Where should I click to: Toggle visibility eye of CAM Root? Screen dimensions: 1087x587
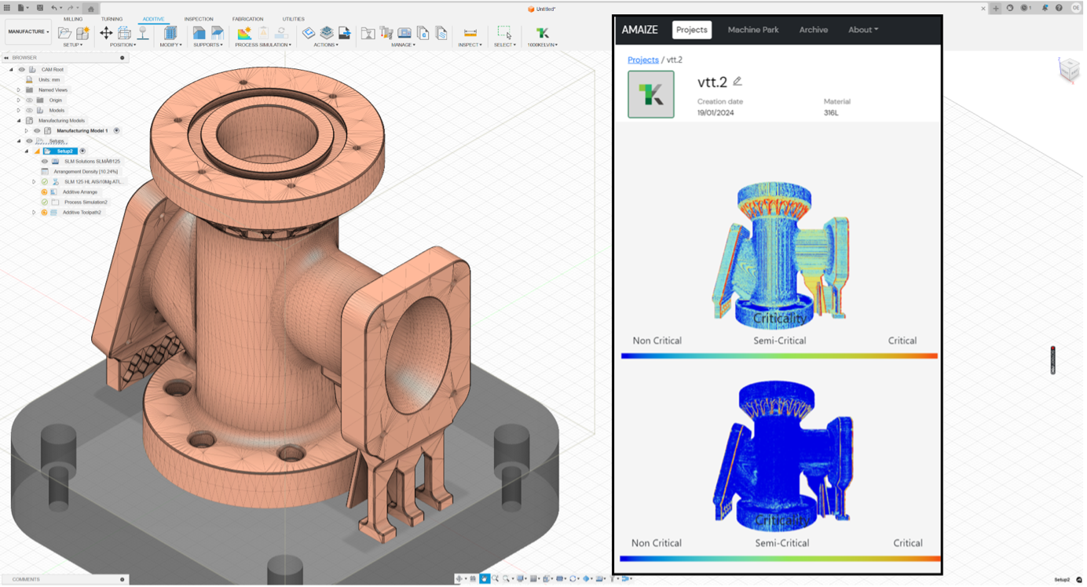(x=22, y=70)
